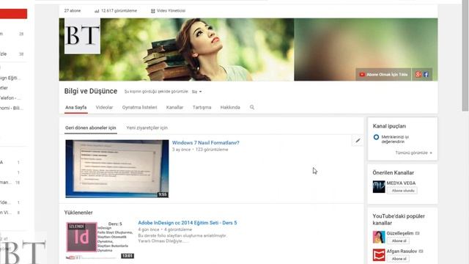Open MEDYA VEGA channel name link
Viewport: 469px width, 264px height.
coord(401,183)
